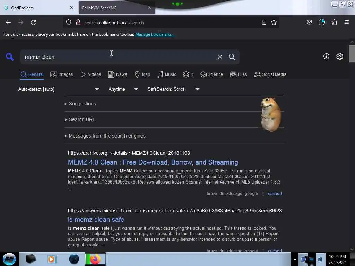Open Manage bookmarks link
Viewport: 355px width, 266px height.
coord(155,34)
